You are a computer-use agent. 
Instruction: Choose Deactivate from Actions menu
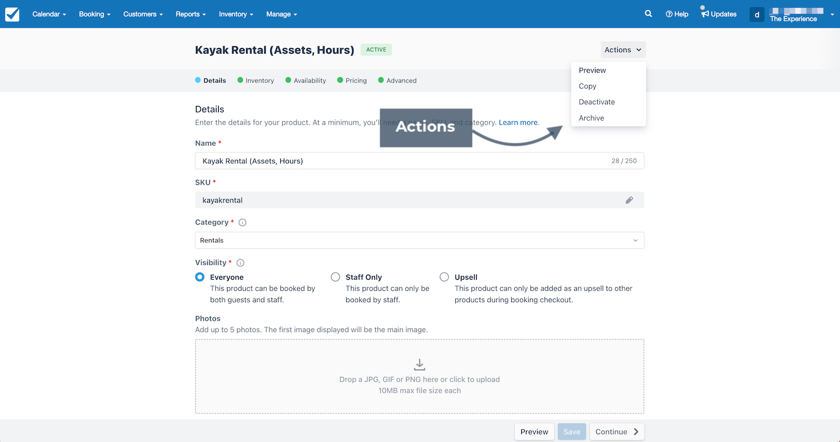pos(608,102)
